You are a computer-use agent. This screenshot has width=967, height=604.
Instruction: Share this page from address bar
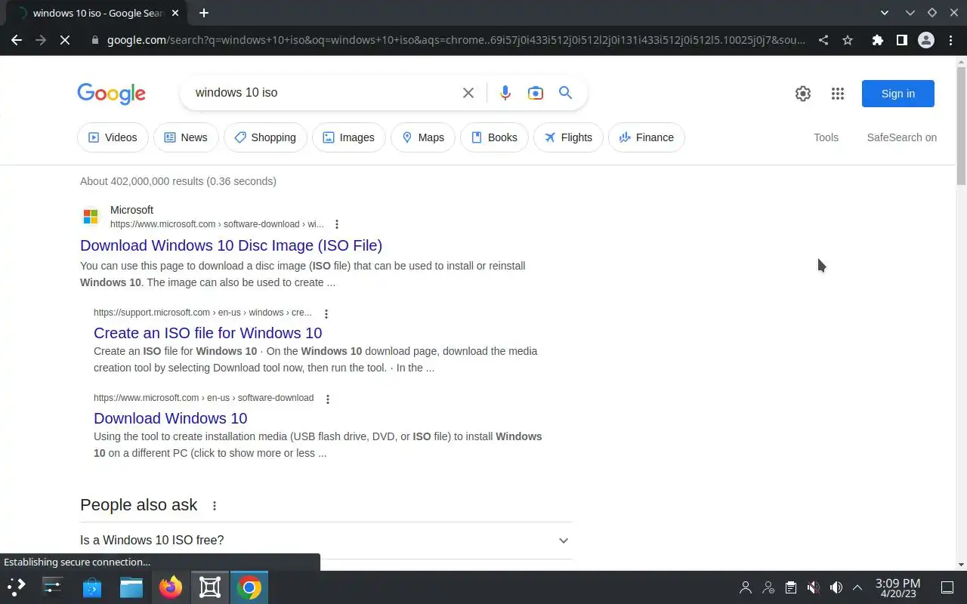[x=823, y=40]
